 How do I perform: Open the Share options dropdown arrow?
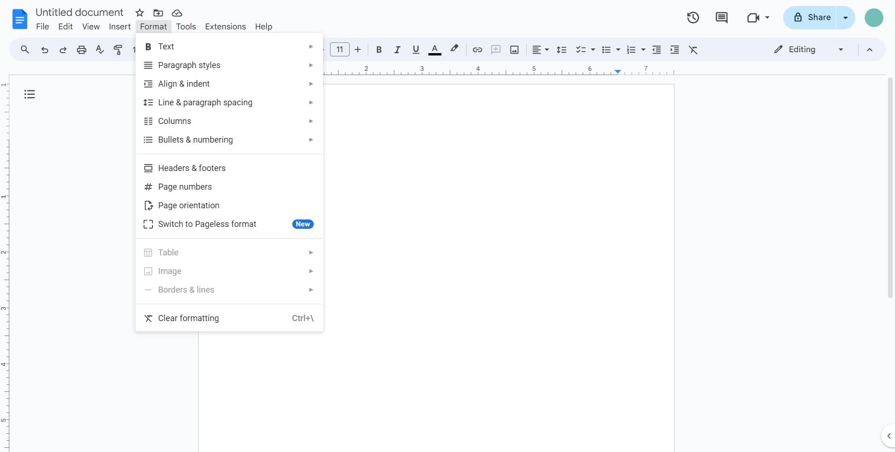[x=846, y=17]
